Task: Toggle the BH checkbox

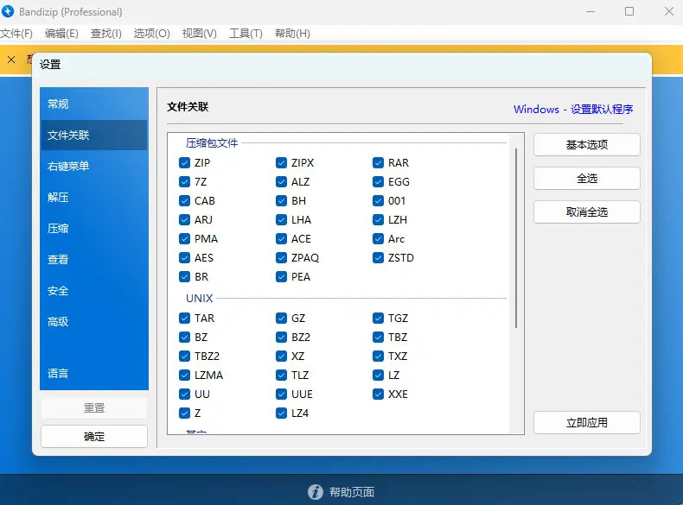Action: point(281,201)
